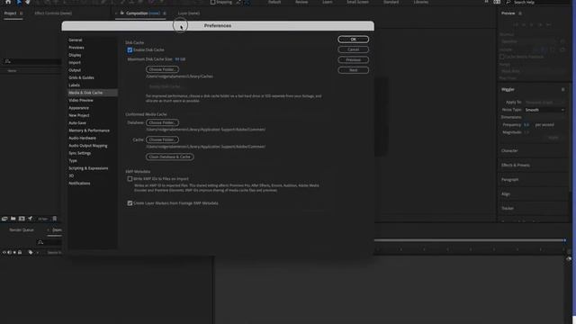
Task: Click the search magnifier in the Project panel
Action: 8,61
